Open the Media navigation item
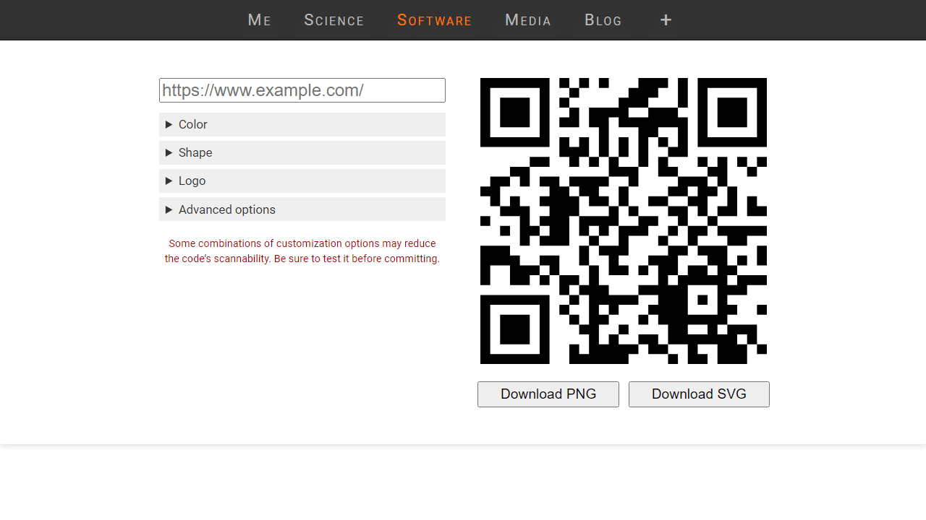This screenshot has height=520, width=926. click(x=528, y=20)
